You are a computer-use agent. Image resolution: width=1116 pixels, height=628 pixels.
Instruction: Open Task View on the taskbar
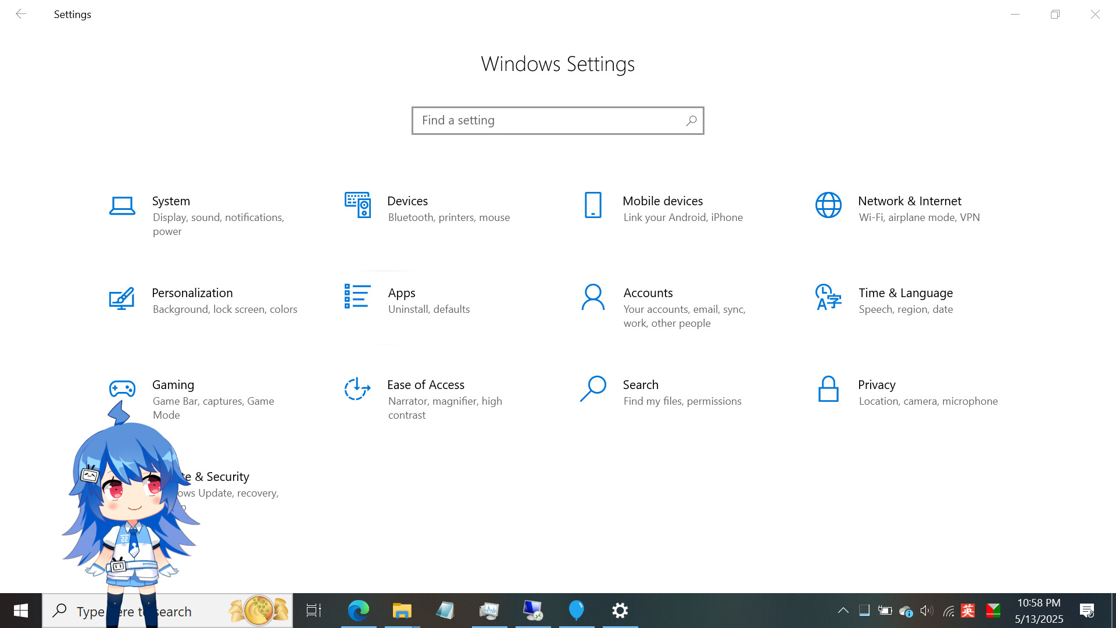point(314,611)
